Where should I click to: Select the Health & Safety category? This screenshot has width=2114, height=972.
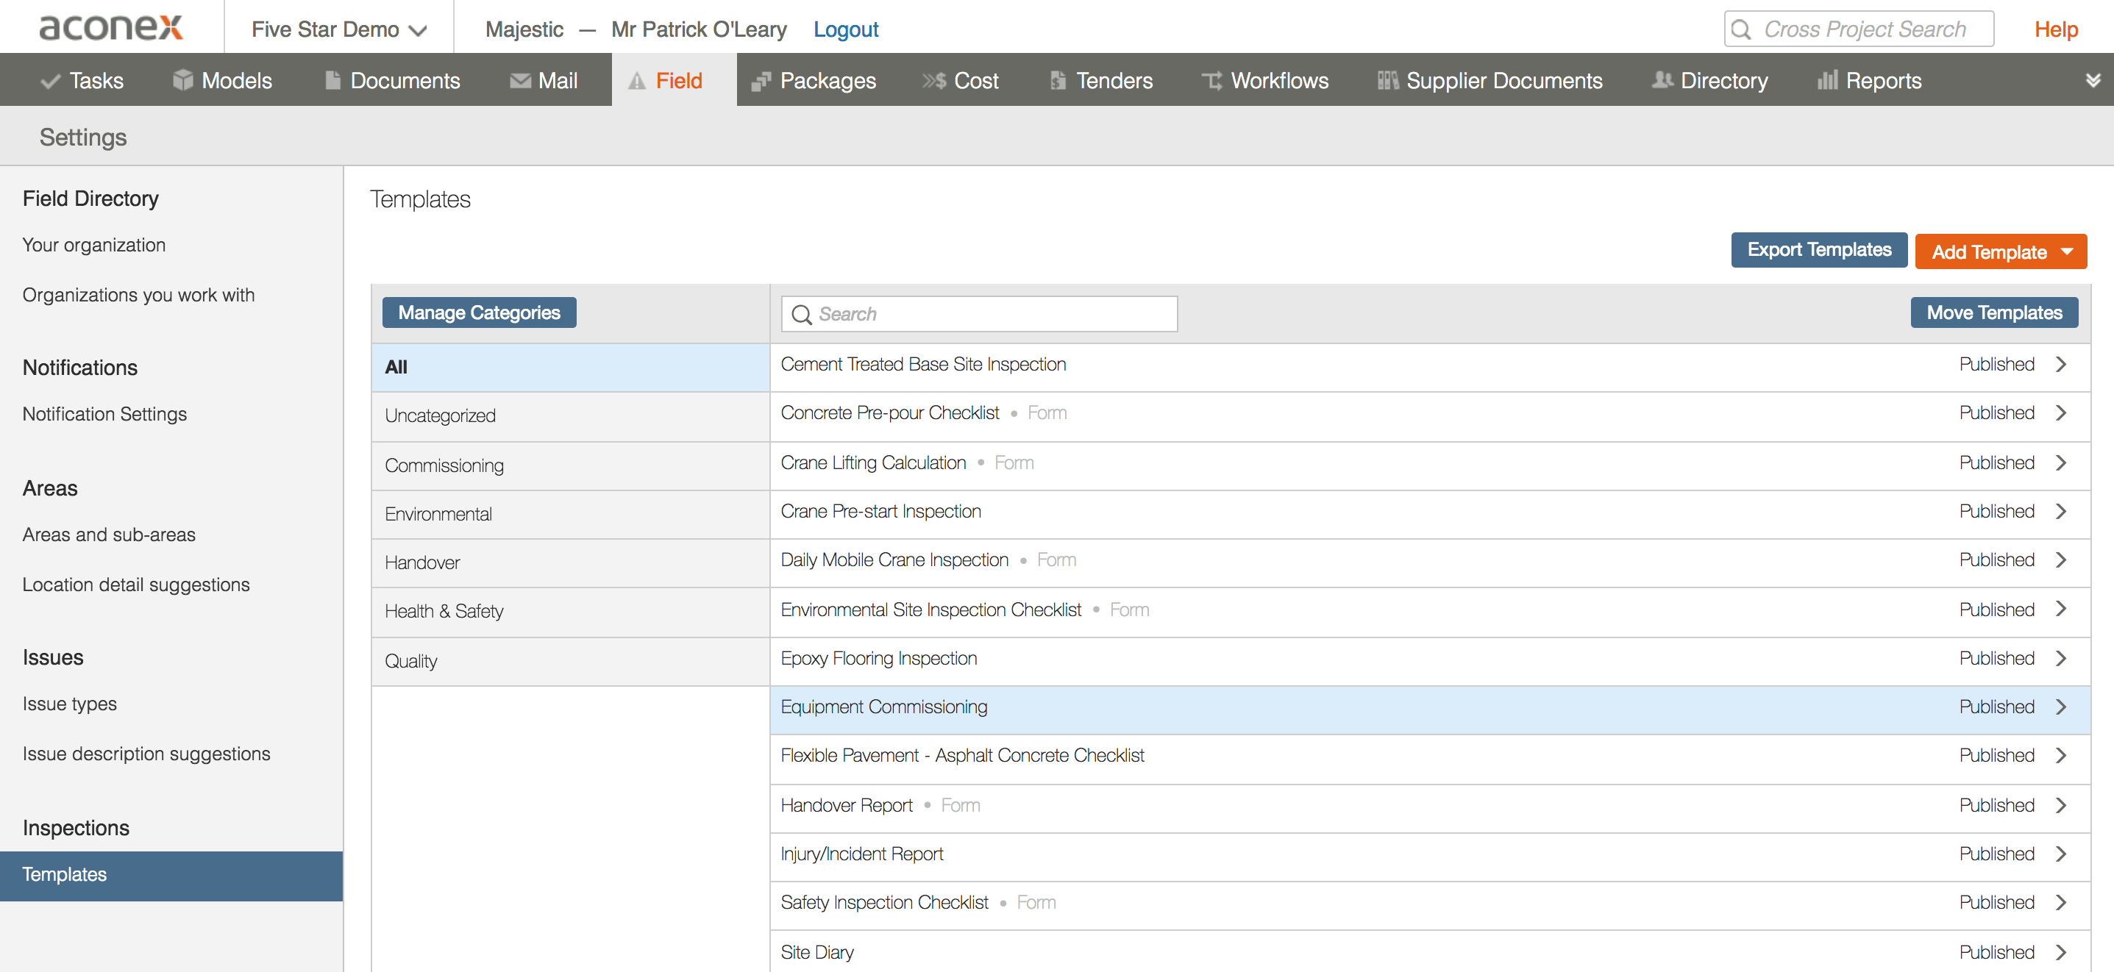(x=444, y=611)
